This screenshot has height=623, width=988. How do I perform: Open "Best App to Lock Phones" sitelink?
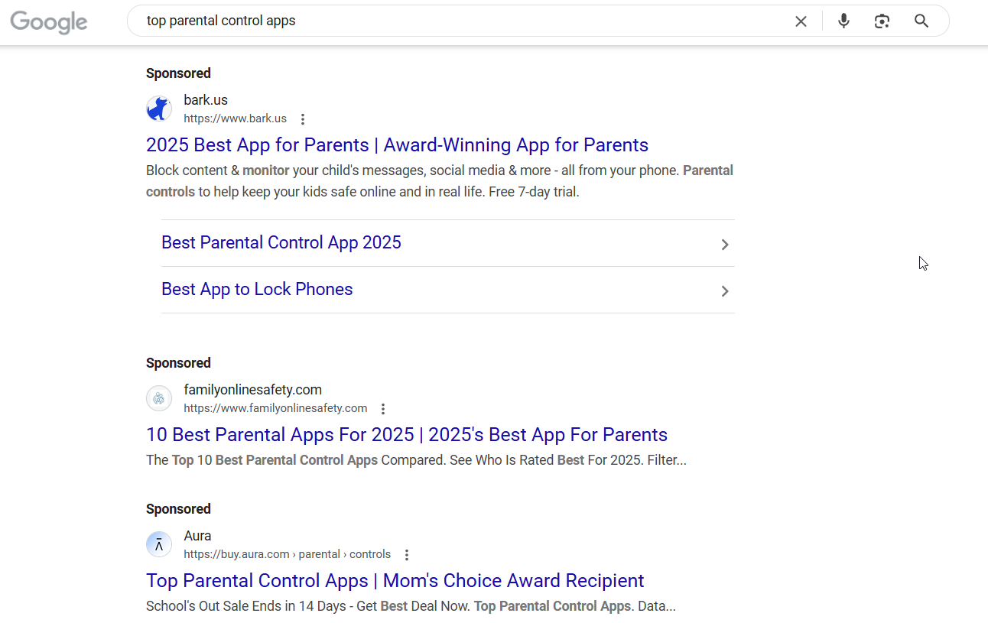[257, 290]
